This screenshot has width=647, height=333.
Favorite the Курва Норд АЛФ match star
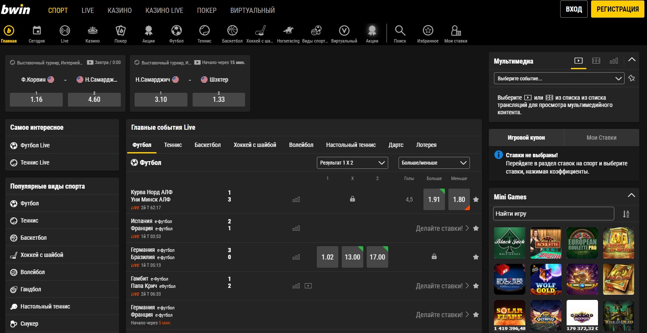[x=475, y=199]
